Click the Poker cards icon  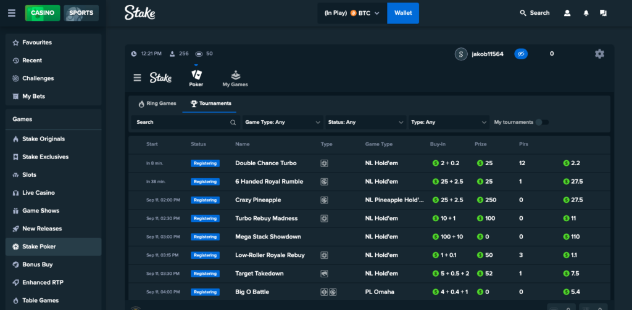(196, 75)
